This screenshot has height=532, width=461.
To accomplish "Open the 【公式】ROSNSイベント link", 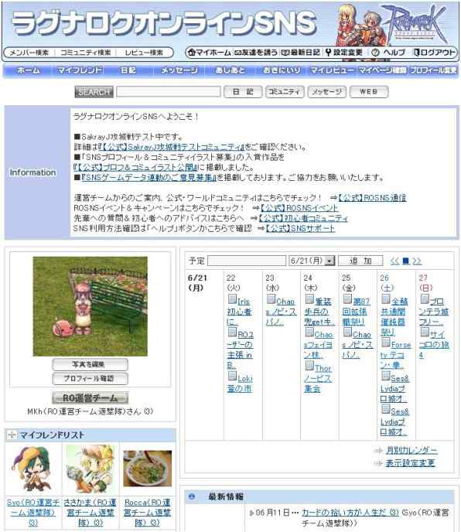I will (299, 208).
